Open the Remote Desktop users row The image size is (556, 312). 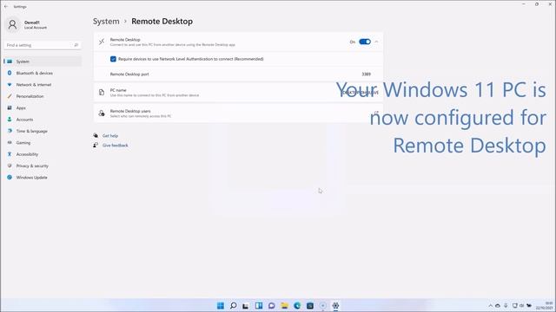point(238,114)
